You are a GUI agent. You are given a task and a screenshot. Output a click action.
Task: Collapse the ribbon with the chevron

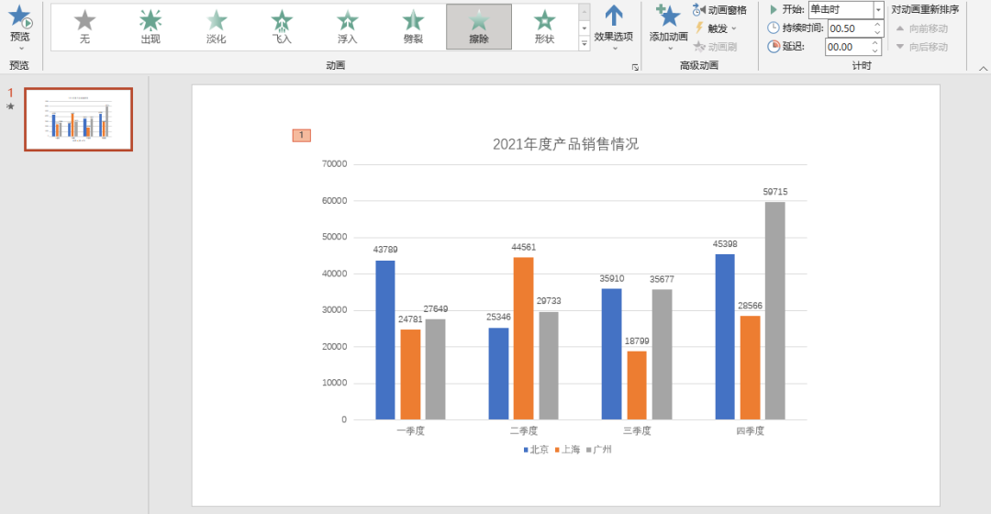(982, 66)
